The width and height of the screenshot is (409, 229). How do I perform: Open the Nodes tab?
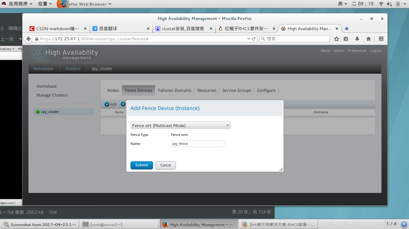click(x=113, y=90)
